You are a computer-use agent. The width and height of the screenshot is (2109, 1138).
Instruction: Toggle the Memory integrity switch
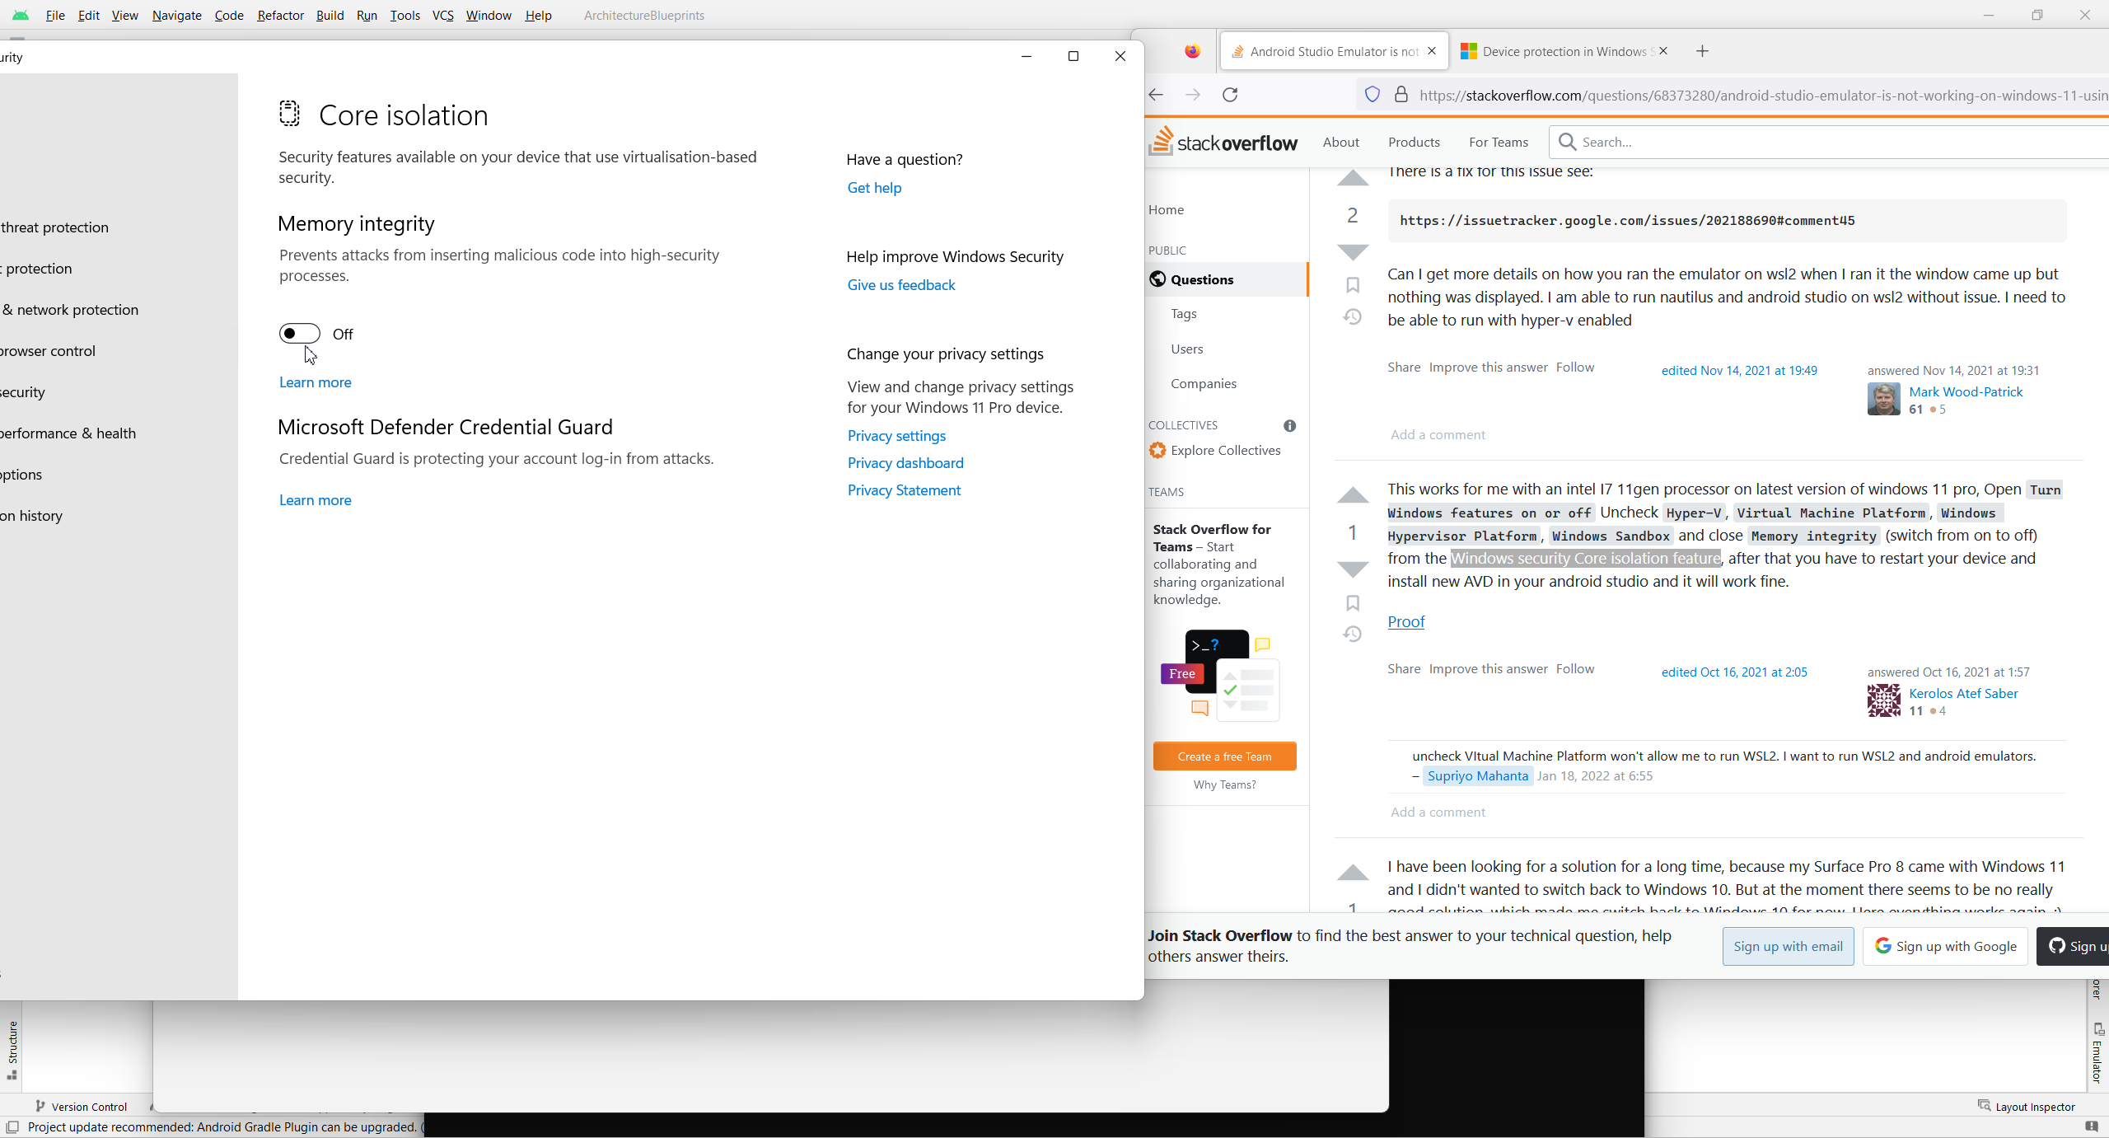[x=299, y=333]
